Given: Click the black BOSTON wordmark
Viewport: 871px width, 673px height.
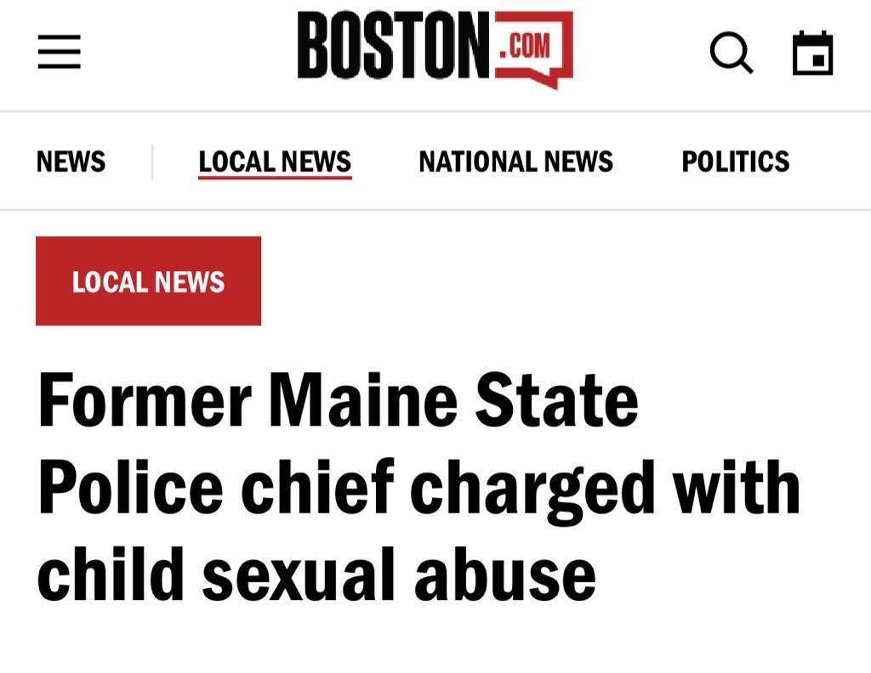Looking at the screenshot, I should [x=395, y=48].
